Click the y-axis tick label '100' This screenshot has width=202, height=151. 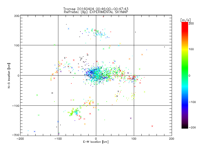(17, 45)
